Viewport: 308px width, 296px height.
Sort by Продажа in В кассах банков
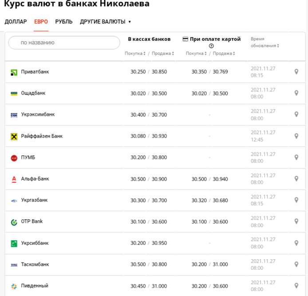163,53
